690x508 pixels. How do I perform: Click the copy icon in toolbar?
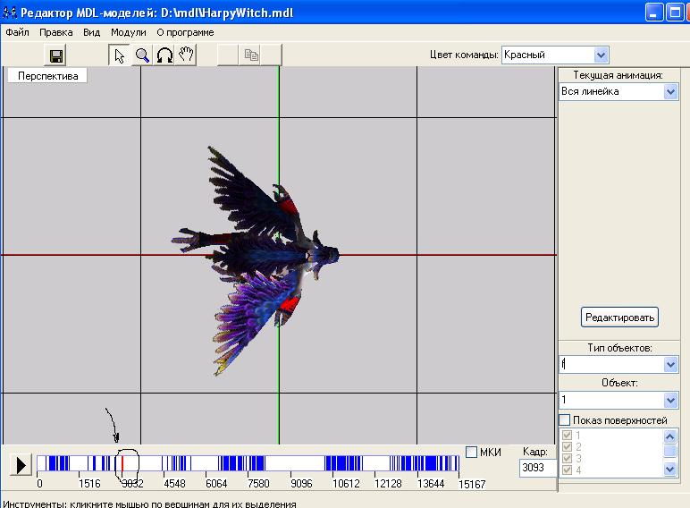251,55
